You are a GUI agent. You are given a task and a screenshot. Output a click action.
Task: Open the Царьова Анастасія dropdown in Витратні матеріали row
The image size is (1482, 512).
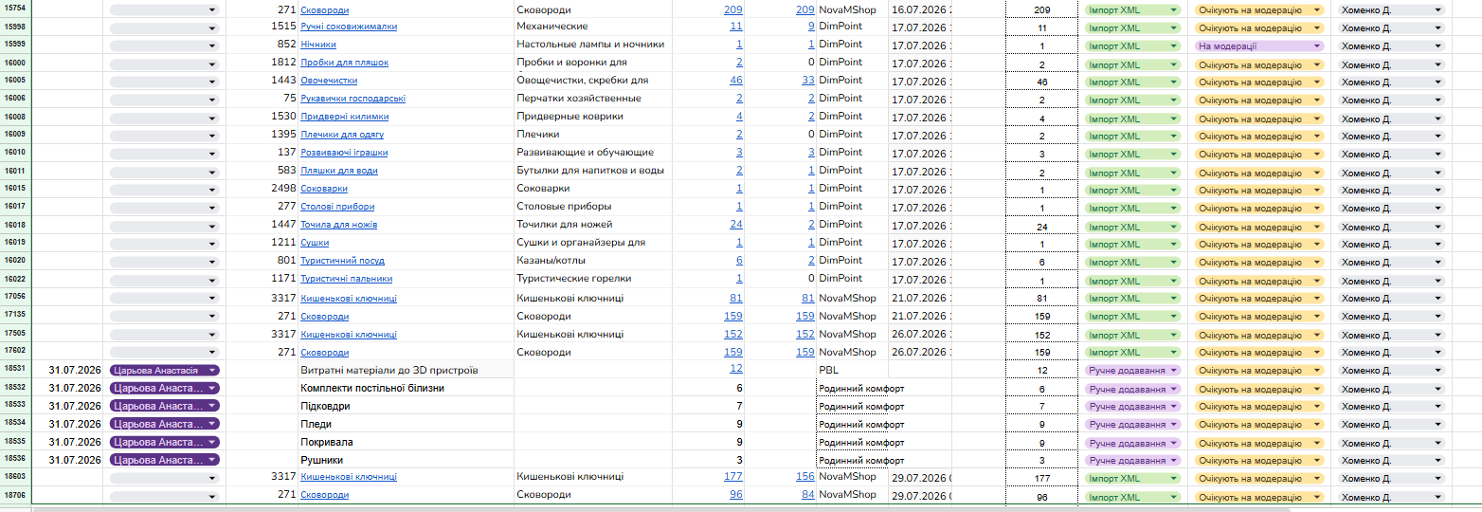(165, 371)
